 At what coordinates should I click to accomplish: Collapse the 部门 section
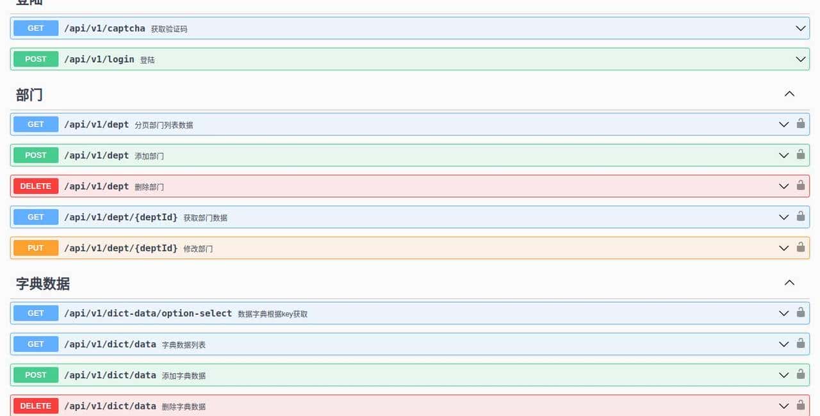coord(789,94)
